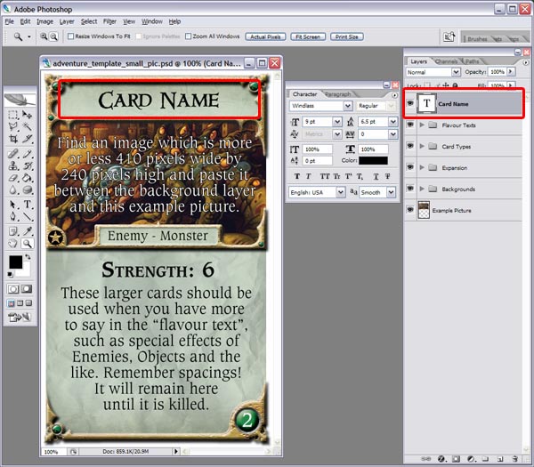Select the Slice tool
The image size is (534, 467).
[27, 139]
